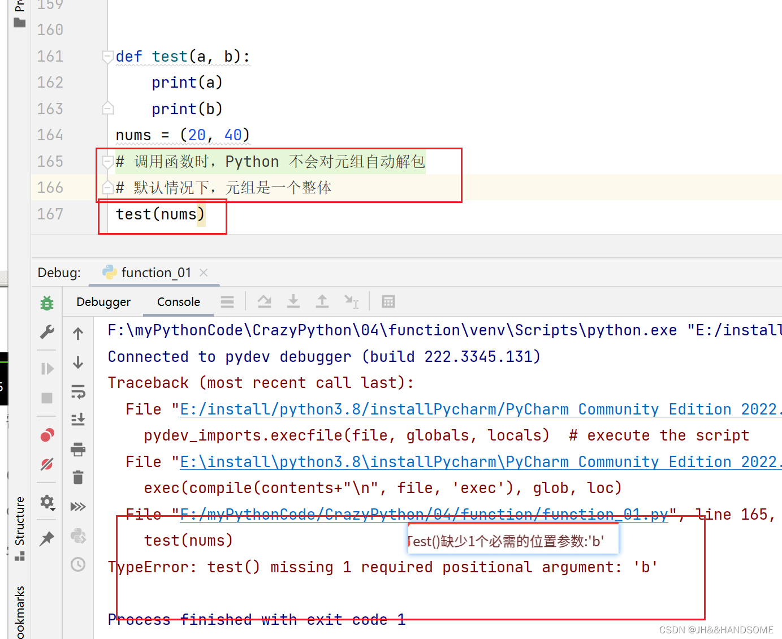This screenshot has height=639, width=782.
Task: Run to cursor toolbar icon
Action: point(352,301)
